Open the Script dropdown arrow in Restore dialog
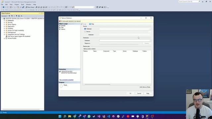The height and width of the screenshot is (119, 212). (x=87, y=24)
